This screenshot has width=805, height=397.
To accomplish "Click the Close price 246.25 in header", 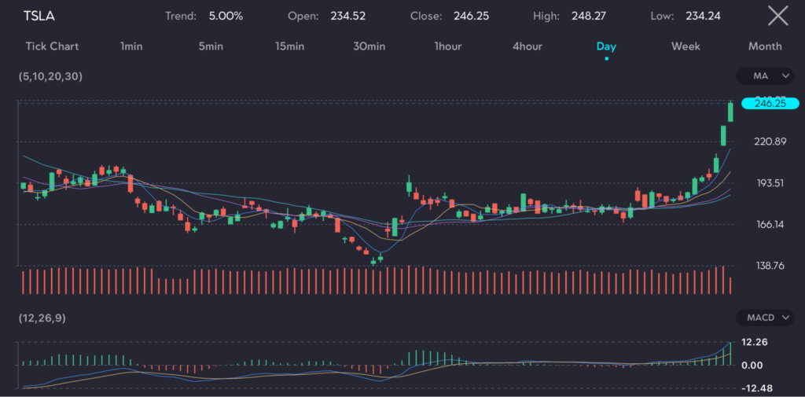I will [472, 16].
